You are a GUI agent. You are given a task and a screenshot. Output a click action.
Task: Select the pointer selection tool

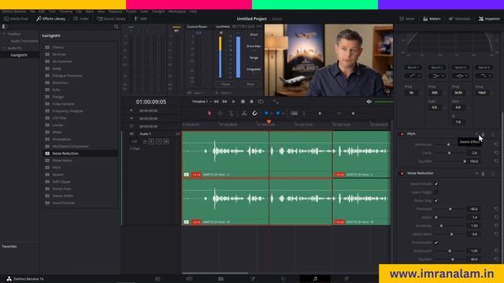[209, 113]
